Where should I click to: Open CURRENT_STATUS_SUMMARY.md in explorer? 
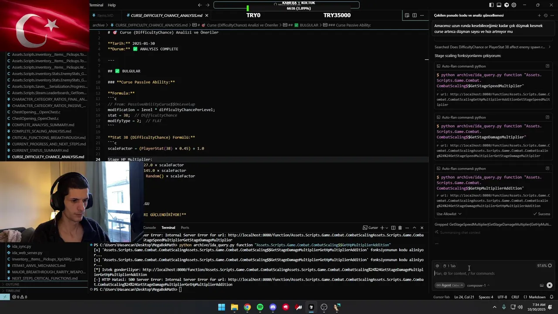[40, 150]
